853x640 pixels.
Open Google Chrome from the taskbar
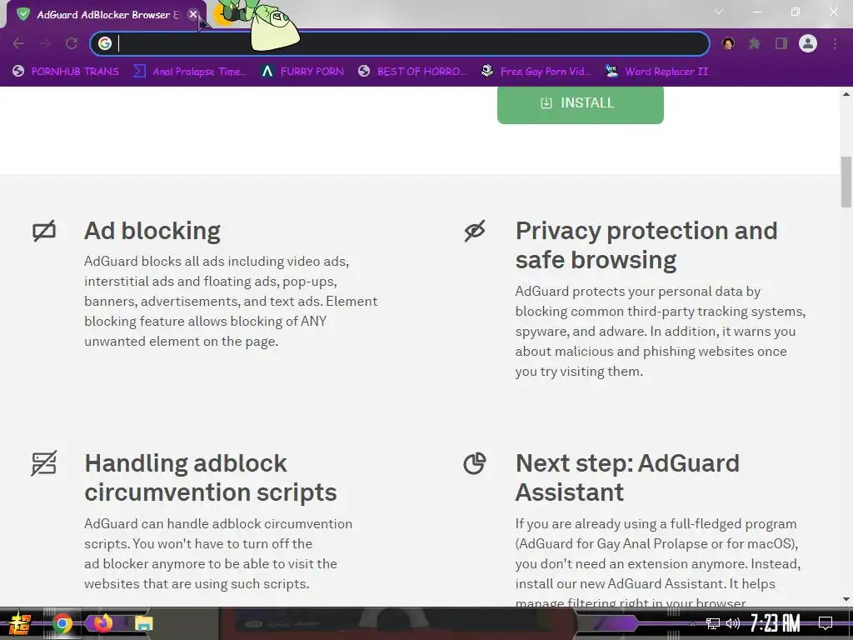point(62,623)
